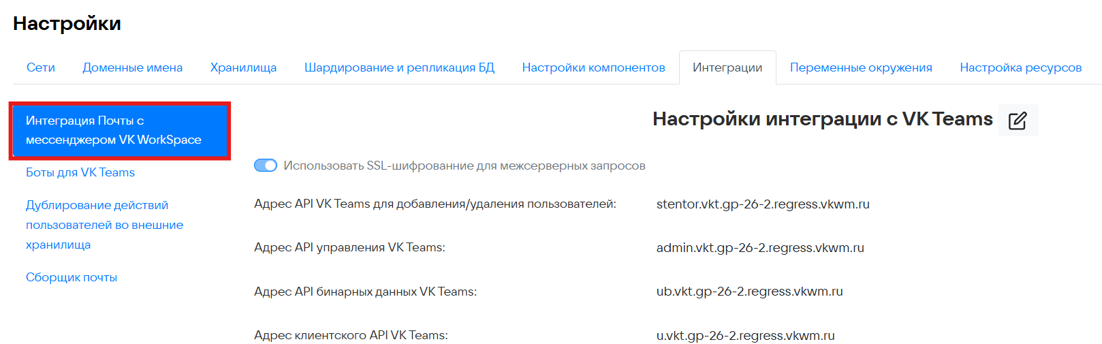The image size is (1102, 344).
Task: Toggle SSL encryption for inter-server requests
Action: click(266, 166)
